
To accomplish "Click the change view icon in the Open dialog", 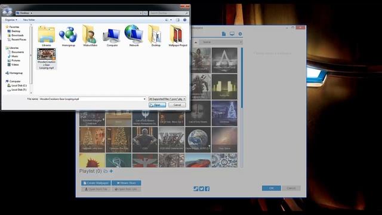I will pos(167,20).
